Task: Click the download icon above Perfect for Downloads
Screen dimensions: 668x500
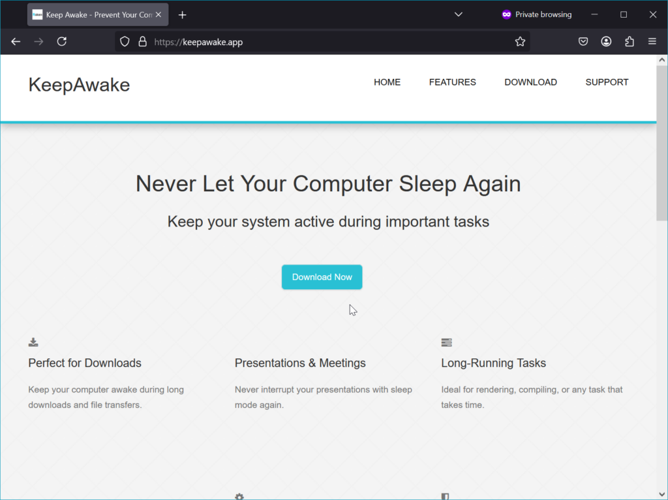Action: (33, 341)
